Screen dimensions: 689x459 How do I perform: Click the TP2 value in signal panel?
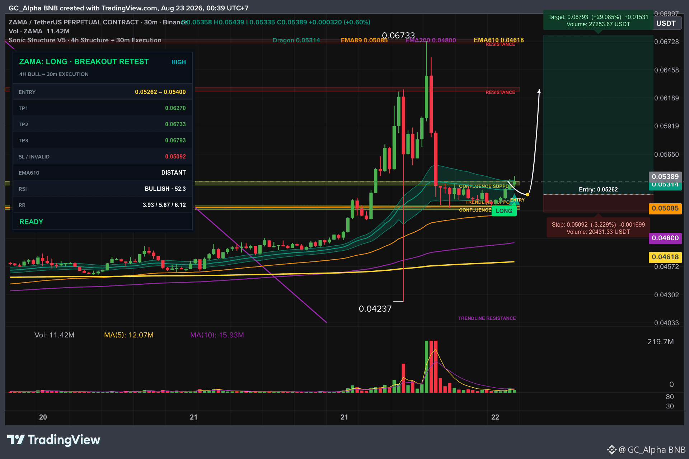pos(175,124)
